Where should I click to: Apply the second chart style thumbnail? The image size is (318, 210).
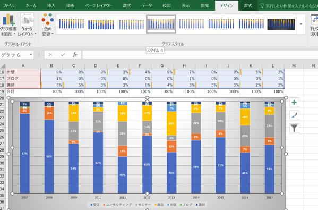(x=101, y=24)
